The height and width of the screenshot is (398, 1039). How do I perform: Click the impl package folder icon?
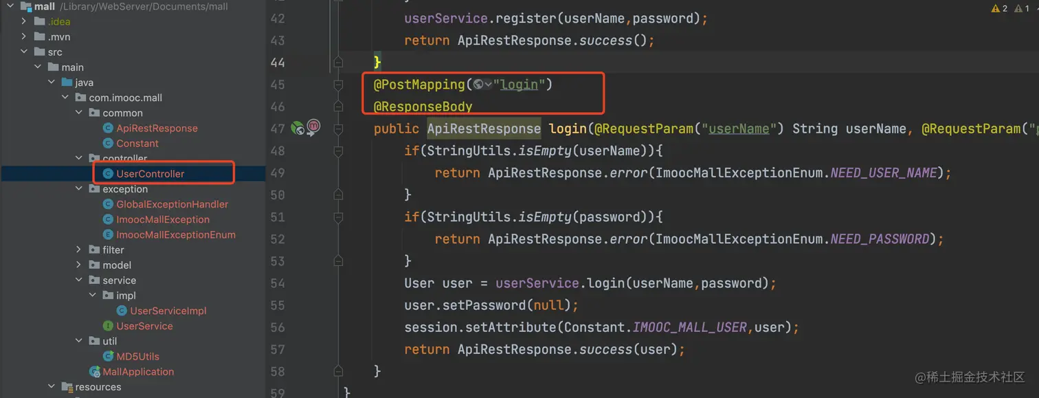(108, 296)
